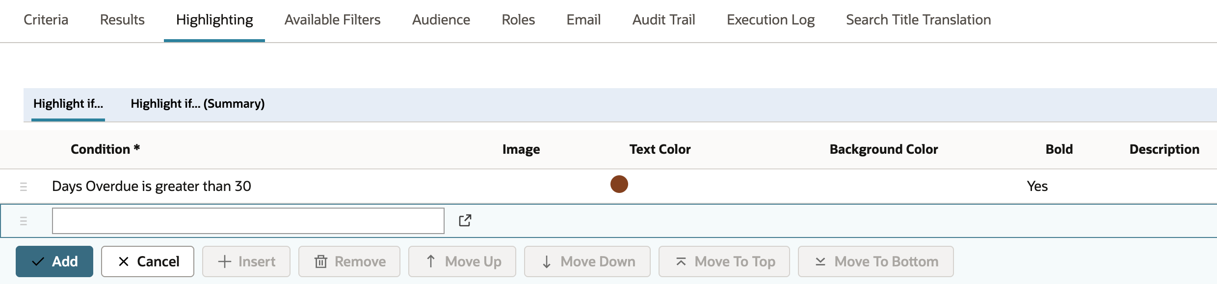Screen dimensions: 1217x284
Task: Click the Insert button
Action: [x=246, y=261]
